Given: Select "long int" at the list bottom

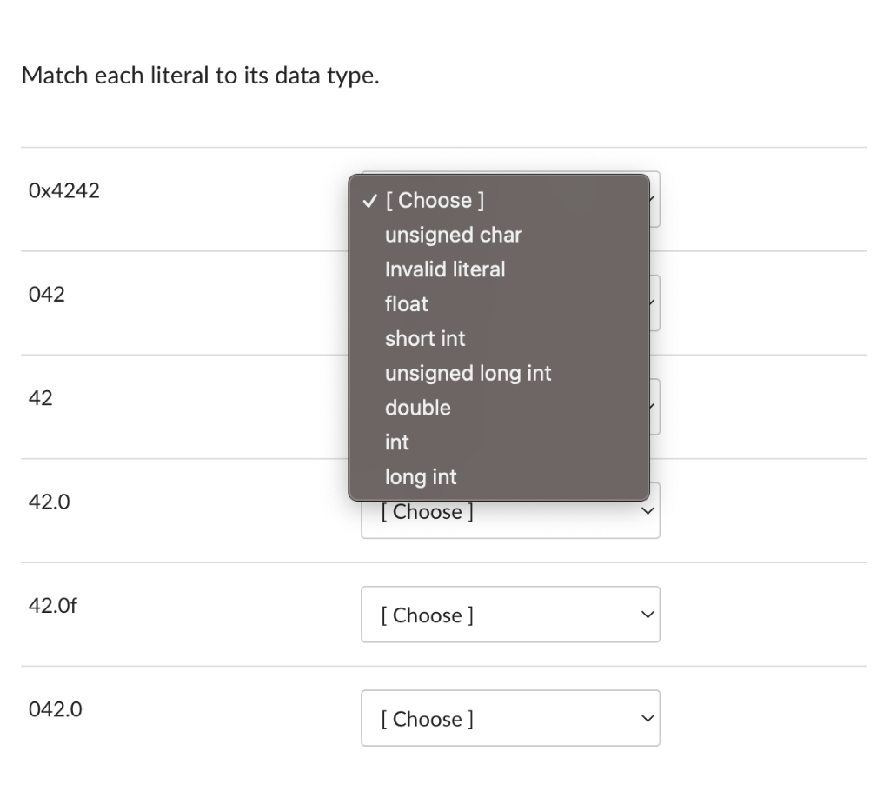Looking at the screenshot, I should click(x=420, y=476).
